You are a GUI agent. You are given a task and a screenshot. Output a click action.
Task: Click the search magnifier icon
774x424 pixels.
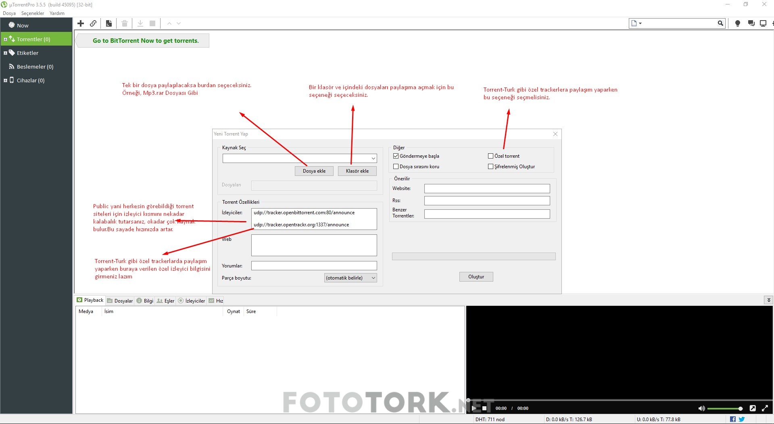click(720, 23)
